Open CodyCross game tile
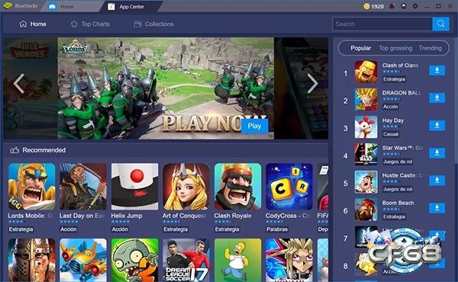Viewport: 458px width, 282px height. tap(289, 187)
